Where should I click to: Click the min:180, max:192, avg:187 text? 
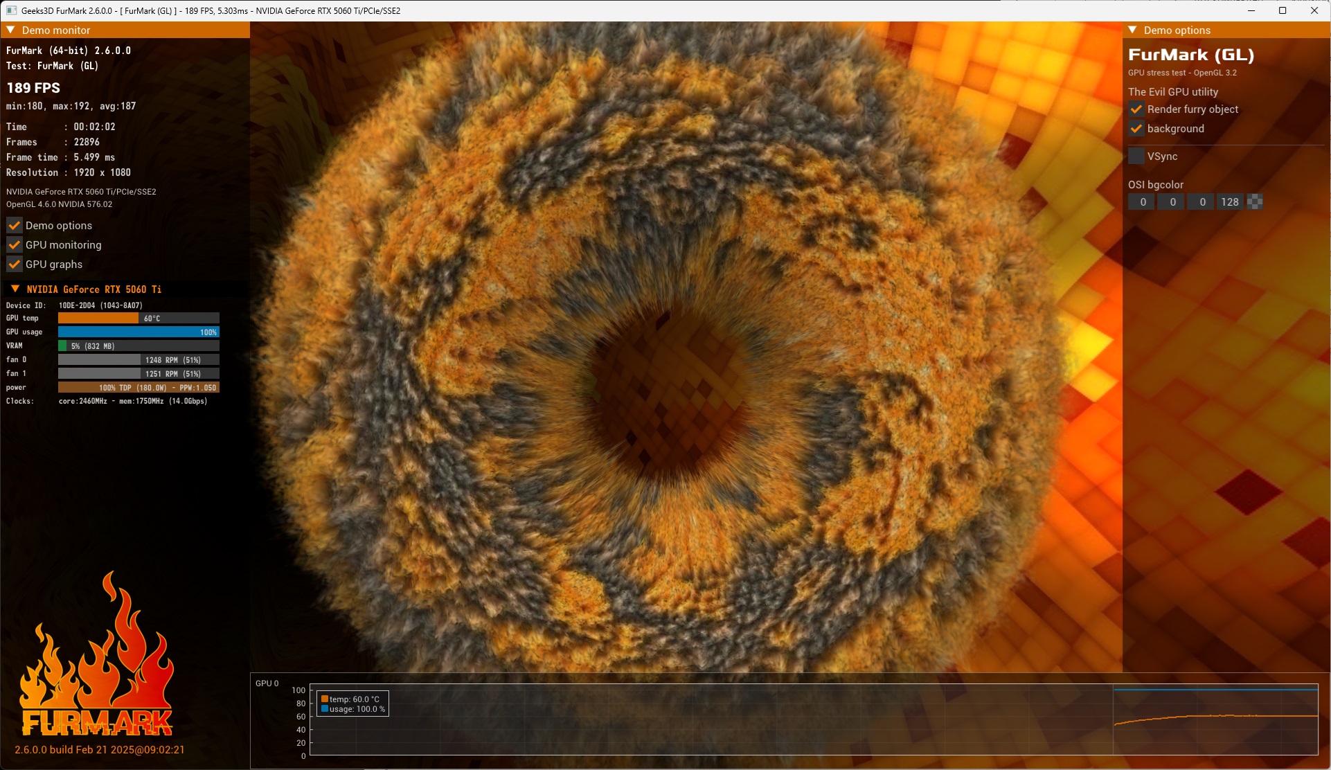pos(71,106)
